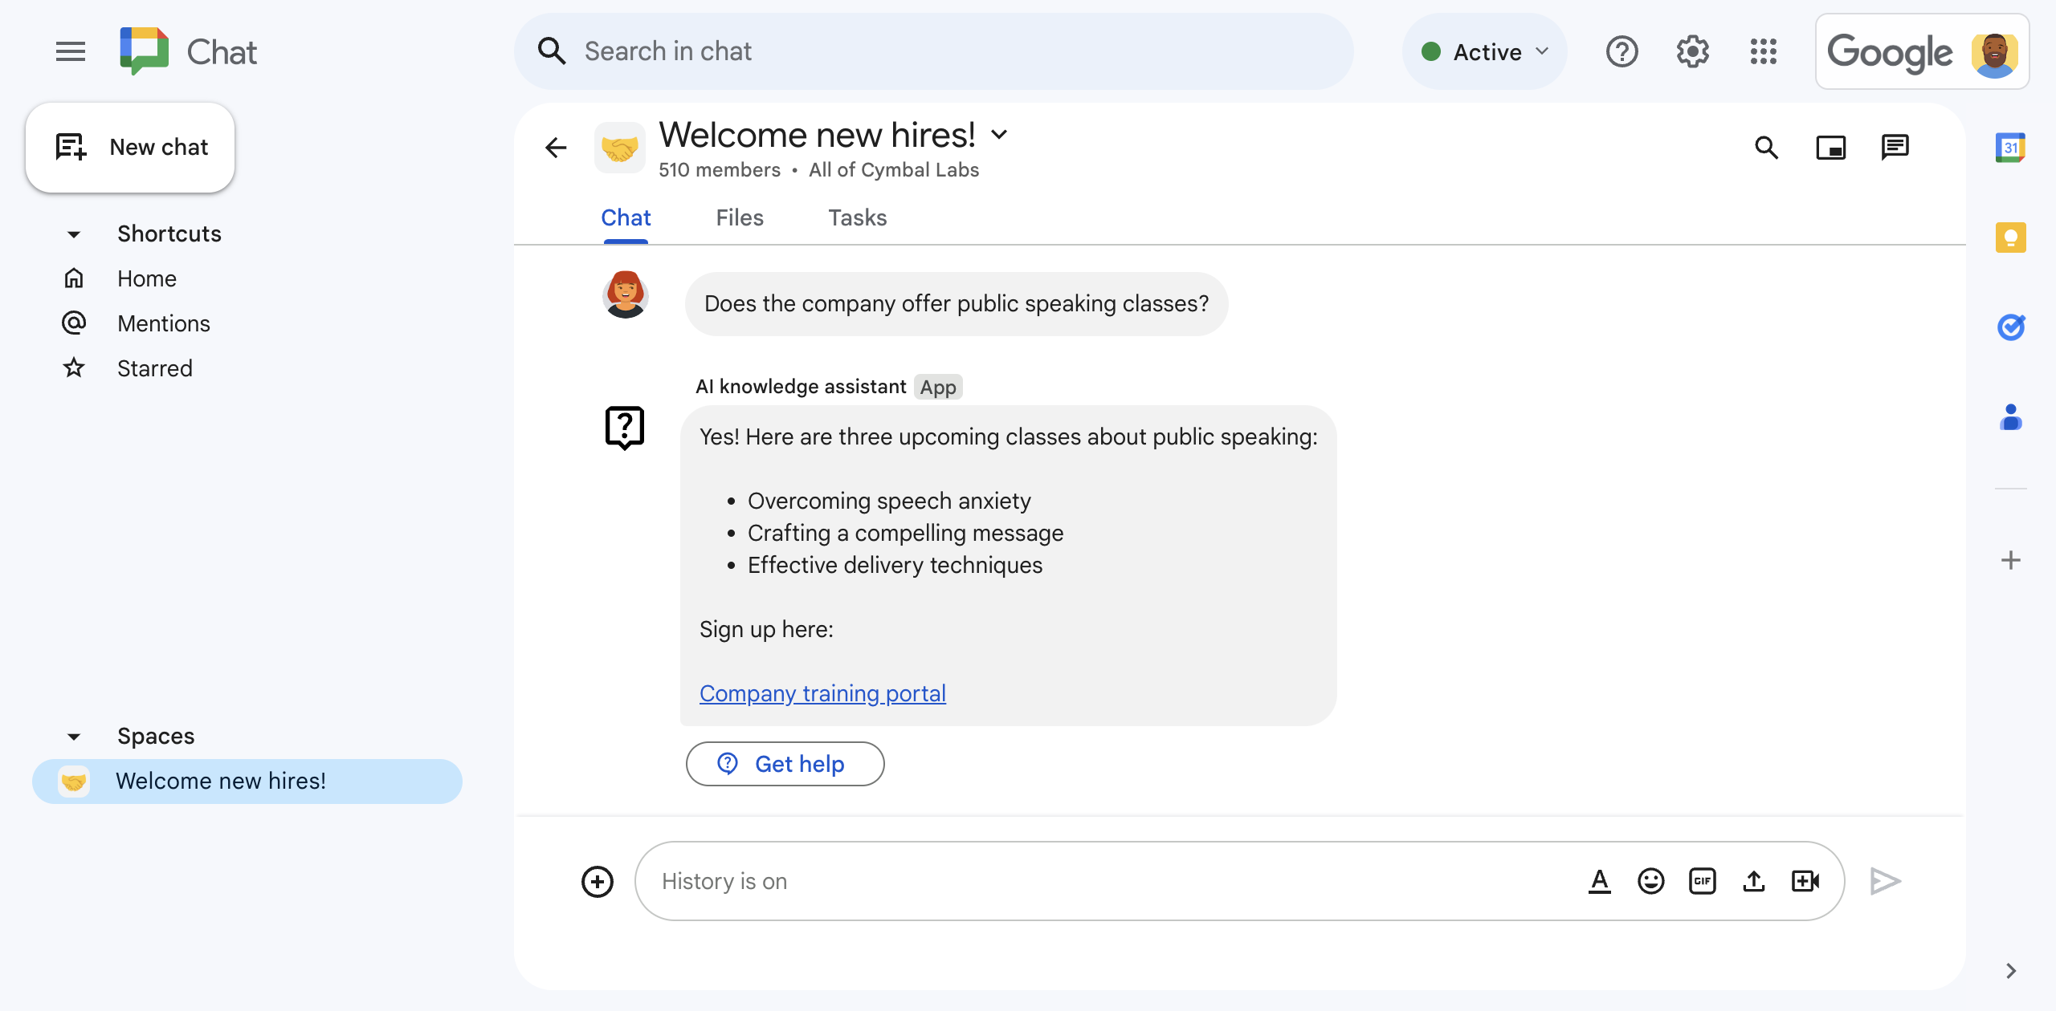This screenshot has height=1011, width=2056.
Task: Click the file upload icon in message bar
Action: point(1754,880)
